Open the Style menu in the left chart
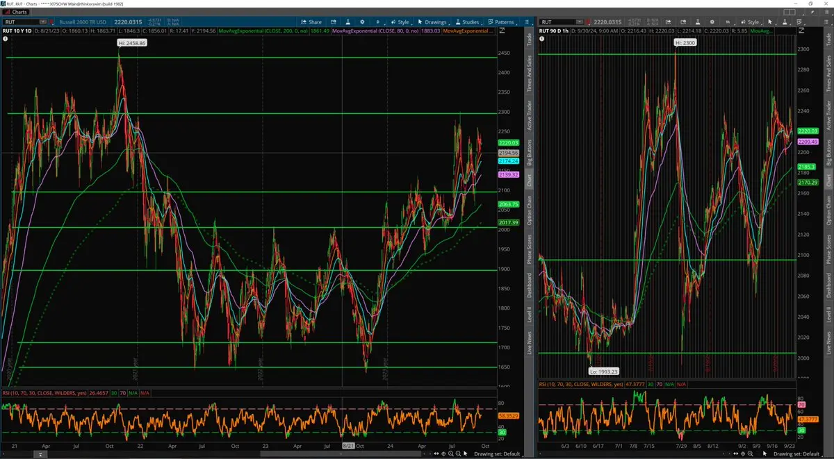 (x=402, y=22)
